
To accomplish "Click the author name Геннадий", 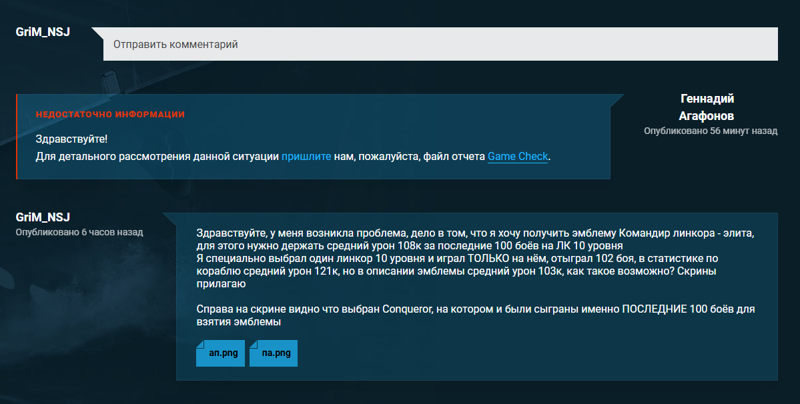I will (x=707, y=99).
